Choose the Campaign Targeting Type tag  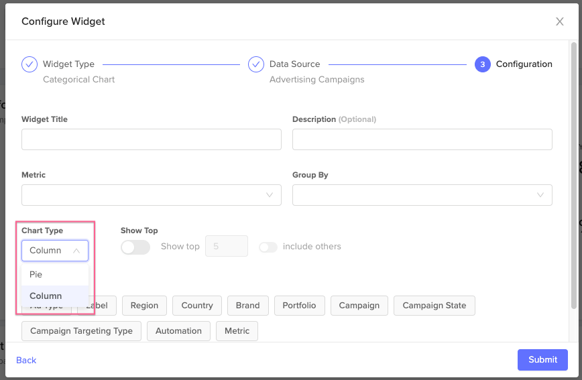click(82, 331)
